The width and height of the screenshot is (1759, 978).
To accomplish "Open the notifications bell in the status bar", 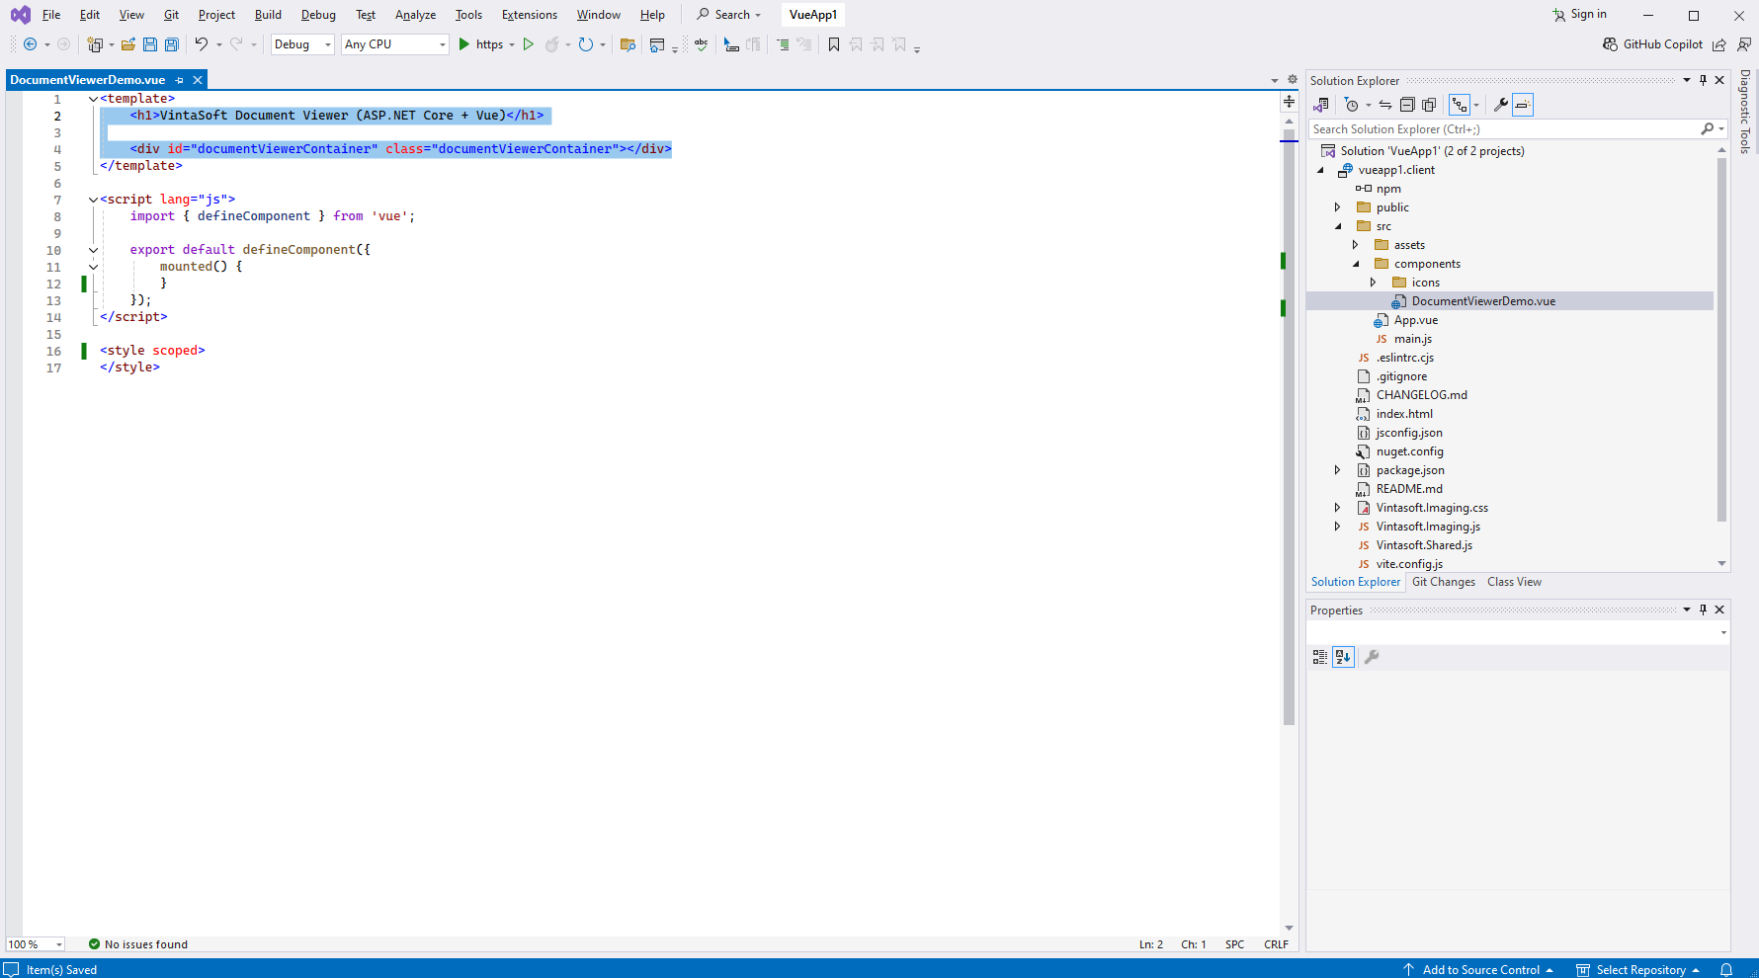I will coord(1726,969).
